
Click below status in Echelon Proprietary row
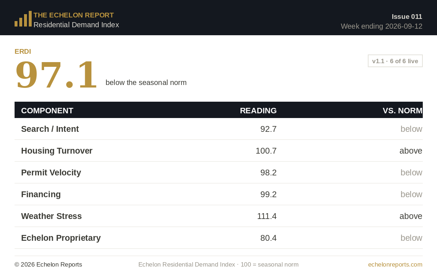point(412,238)
